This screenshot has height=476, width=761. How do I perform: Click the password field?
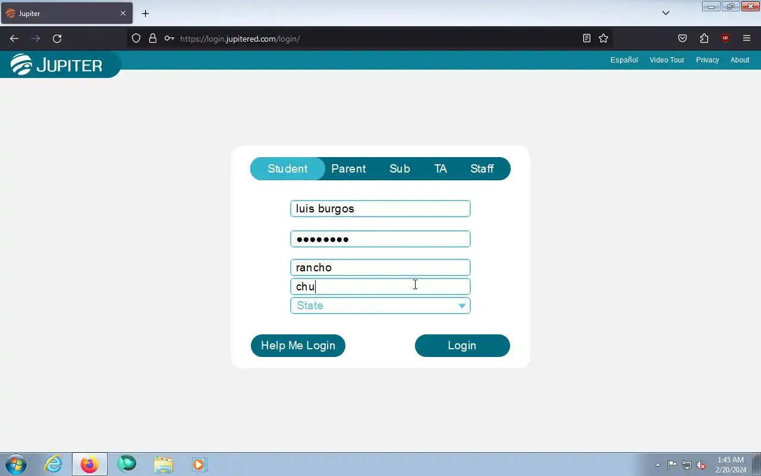pos(380,239)
